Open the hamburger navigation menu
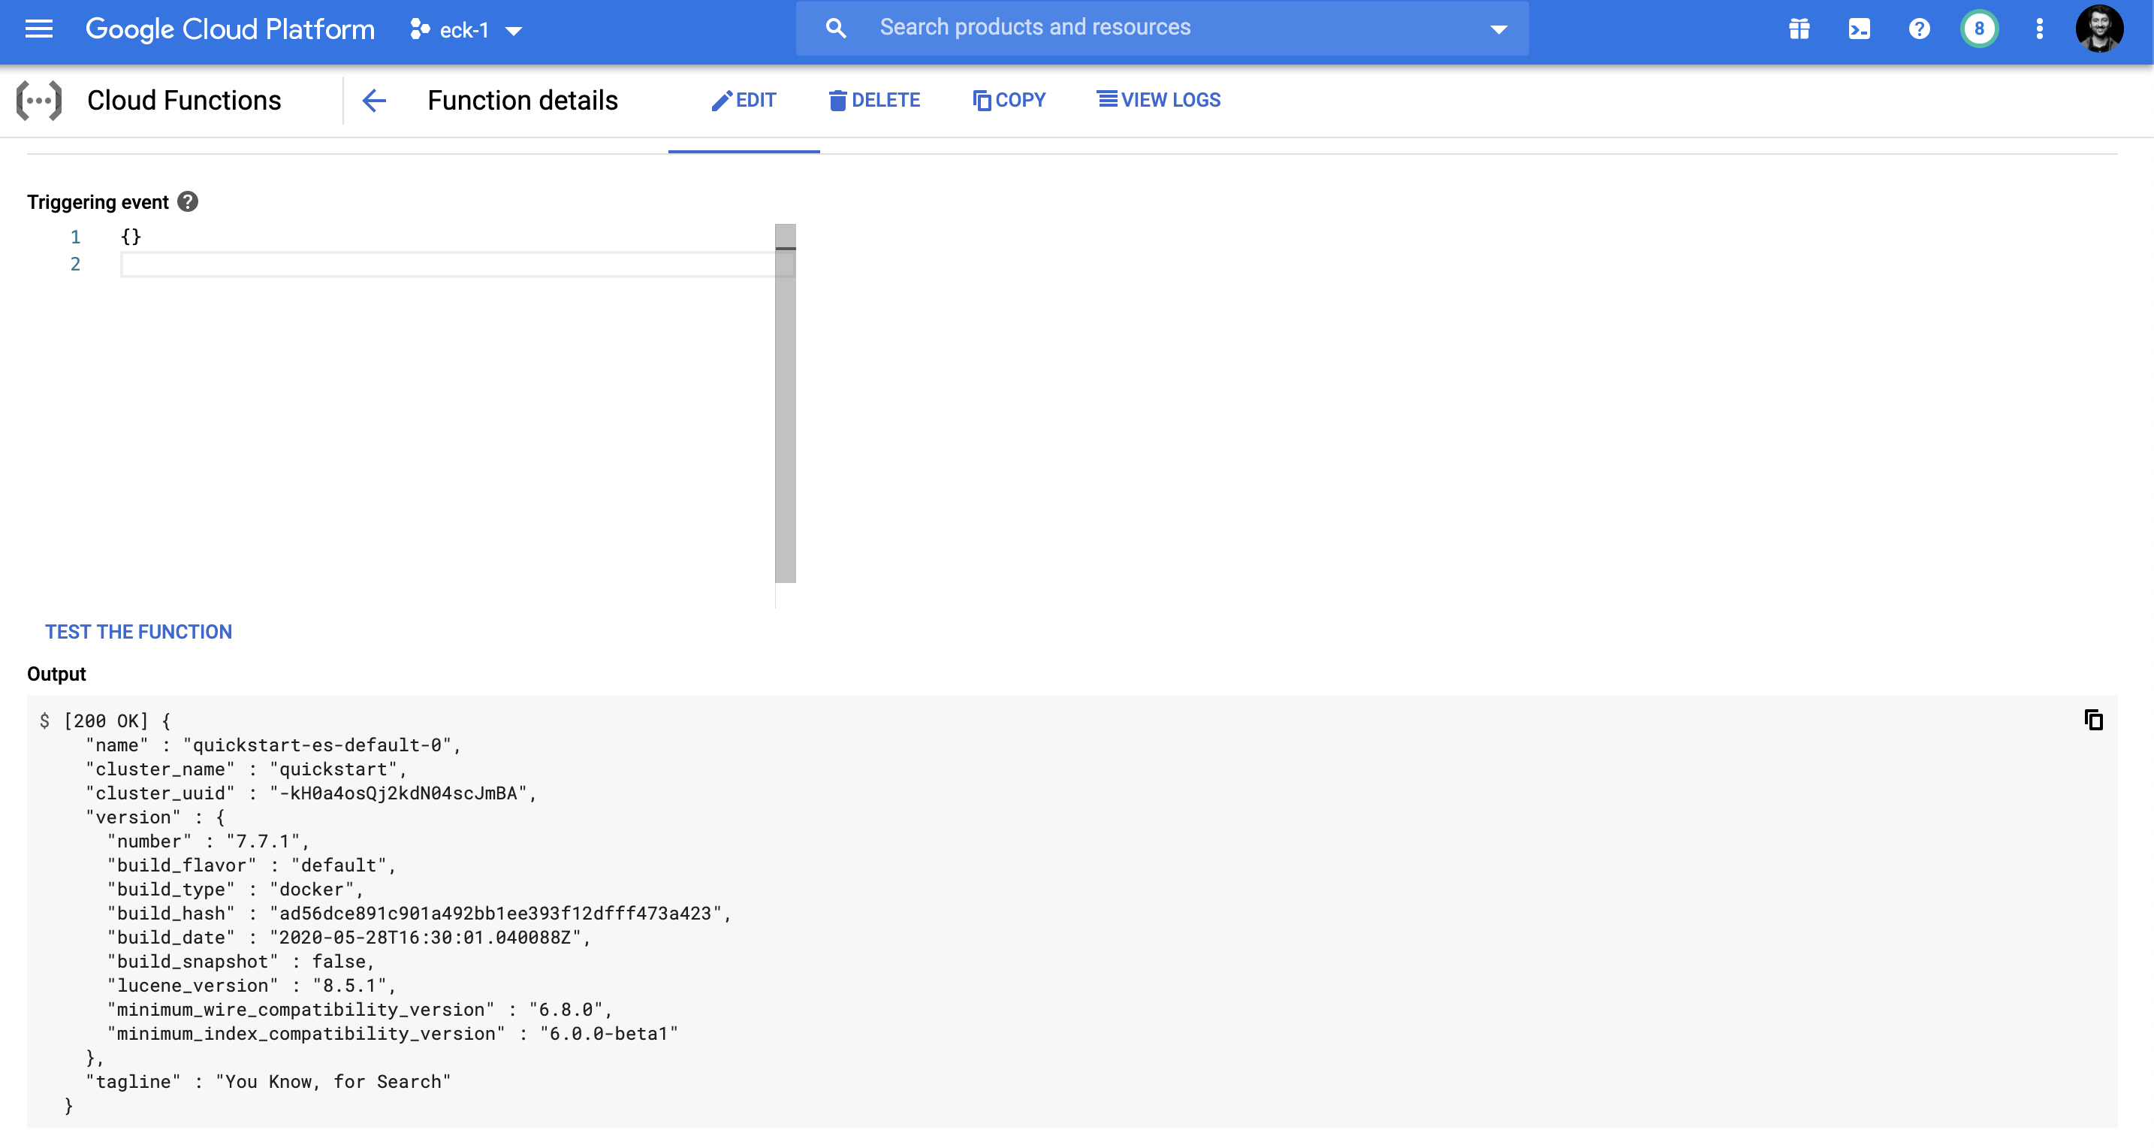 pyautogui.click(x=38, y=29)
